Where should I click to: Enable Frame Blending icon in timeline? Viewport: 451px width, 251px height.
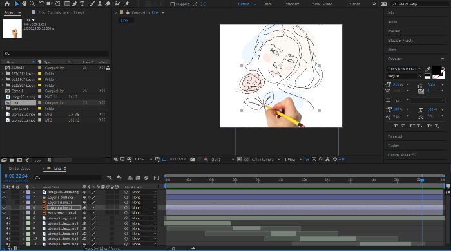pyautogui.click(x=138, y=178)
